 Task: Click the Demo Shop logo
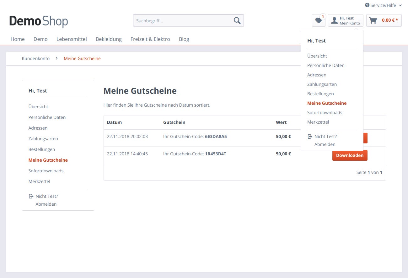39,21
